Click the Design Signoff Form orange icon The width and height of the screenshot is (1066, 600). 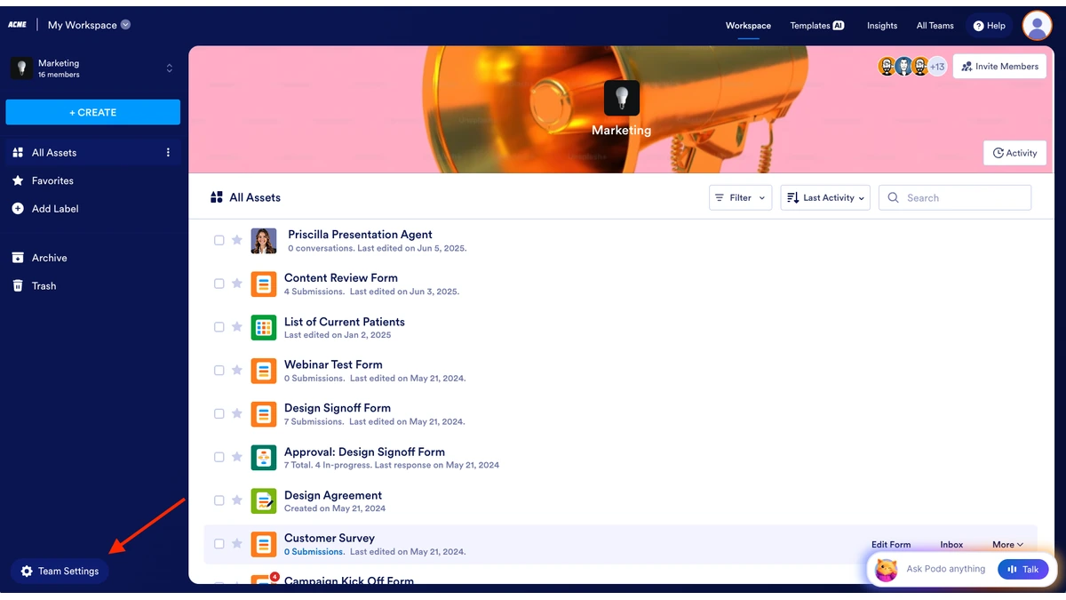264,414
